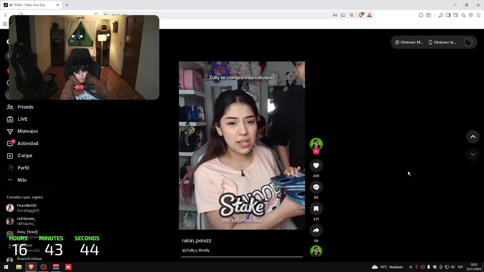Click the Windows Start button
The image size is (484, 272).
tap(6, 267)
